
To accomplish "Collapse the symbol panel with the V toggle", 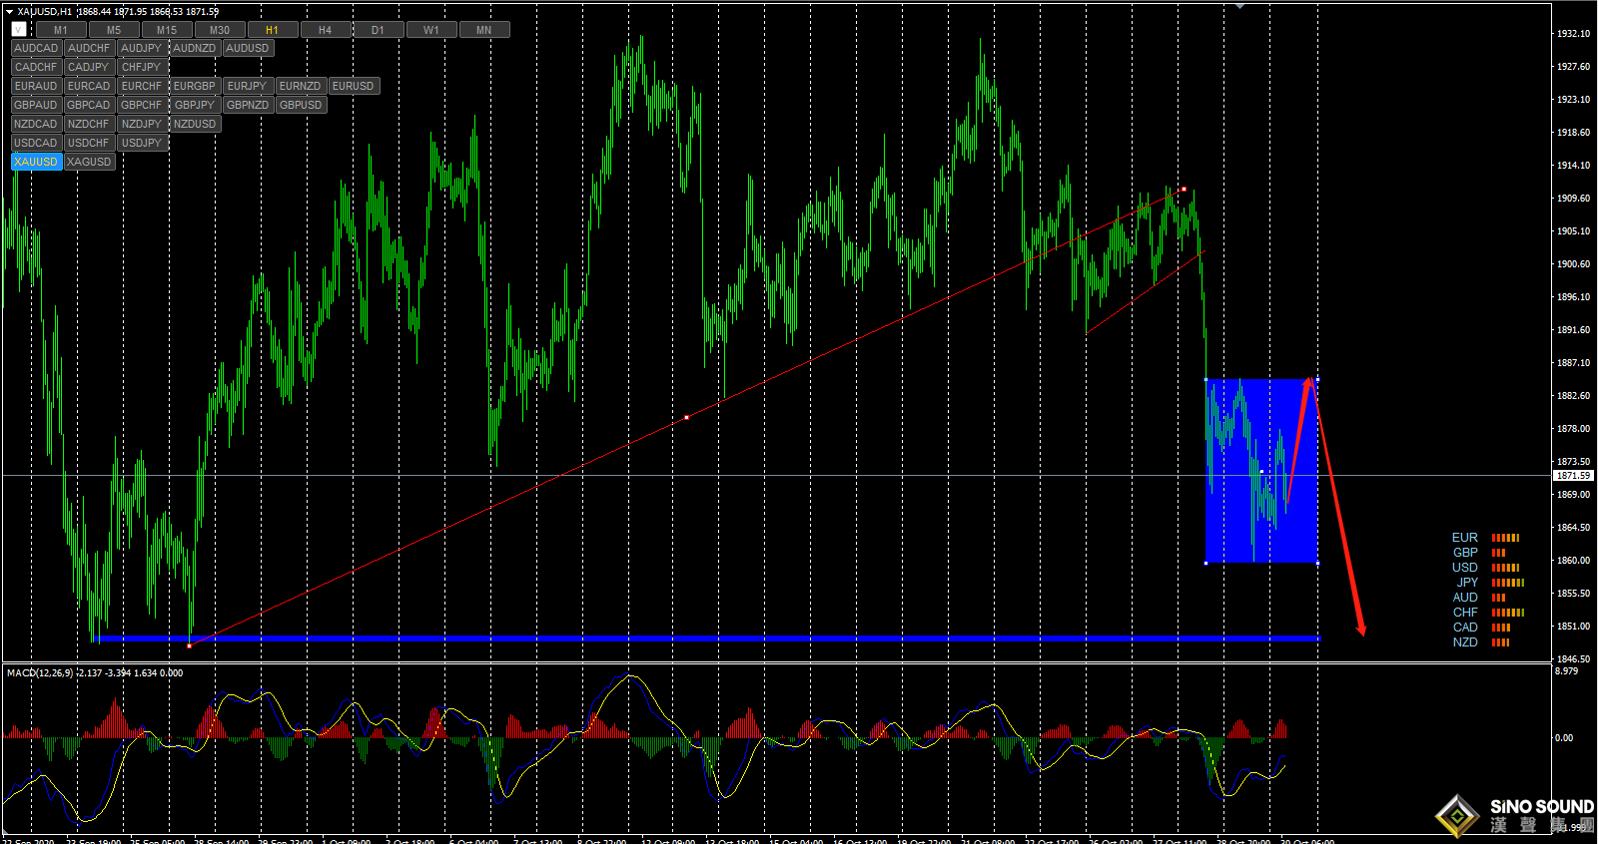I will [x=18, y=30].
